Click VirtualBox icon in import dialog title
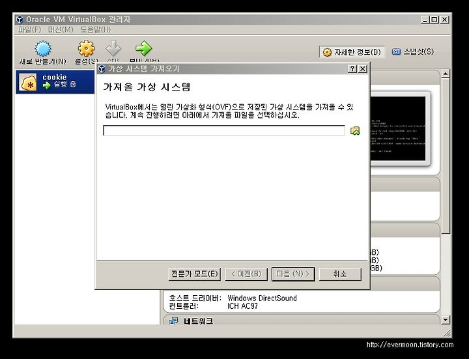This screenshot has width=469, height=359. tap(102, 69)
